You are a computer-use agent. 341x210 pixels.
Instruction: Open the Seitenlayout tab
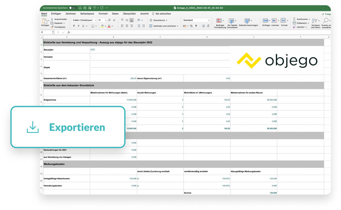pyautogui.click(x=87, y=14)
